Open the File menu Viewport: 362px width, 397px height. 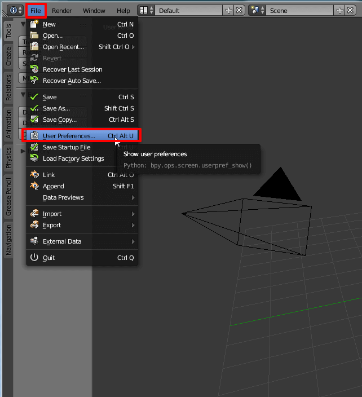coord(36,11)
